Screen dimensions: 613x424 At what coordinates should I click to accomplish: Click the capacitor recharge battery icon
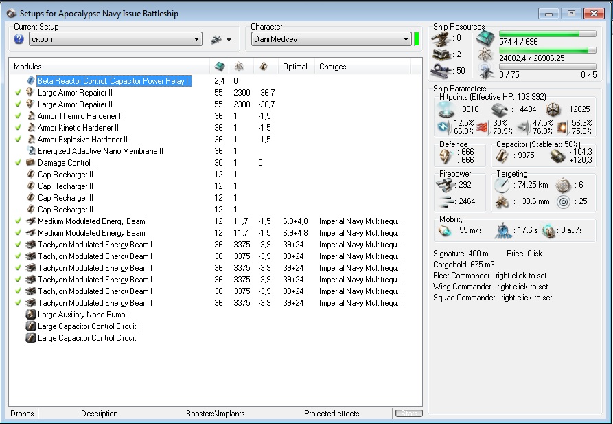pyautogui.click(x=557, y=156)
